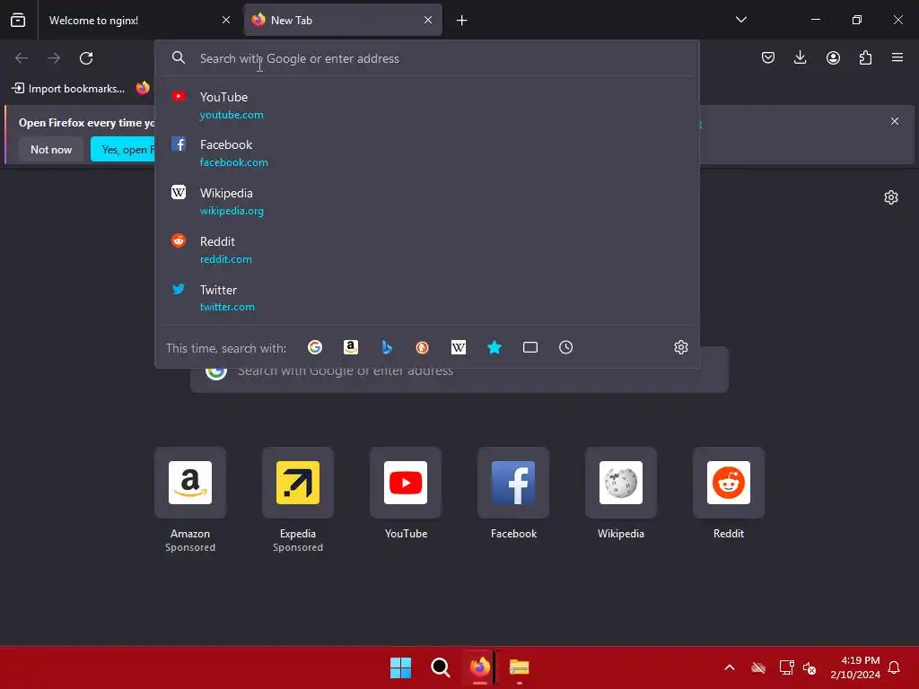Search this time with Bing icon
919x689 pixels.
tap(387, 347)
